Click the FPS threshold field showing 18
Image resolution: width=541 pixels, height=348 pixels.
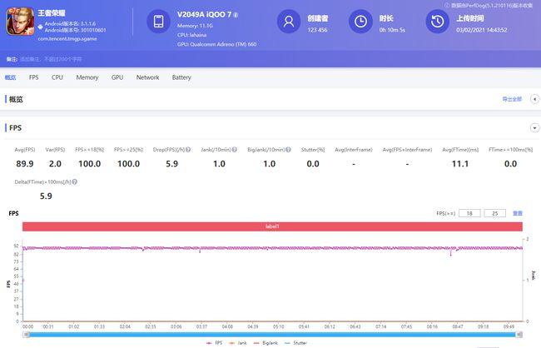point(470,213)
